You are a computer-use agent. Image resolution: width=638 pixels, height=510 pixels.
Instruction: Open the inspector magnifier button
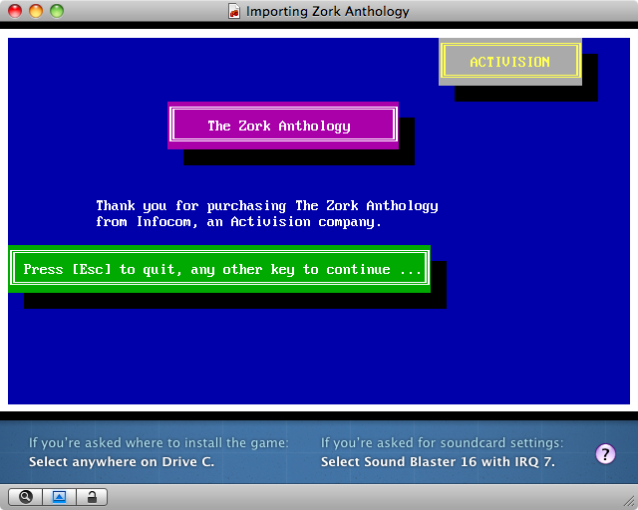(25, 497)
